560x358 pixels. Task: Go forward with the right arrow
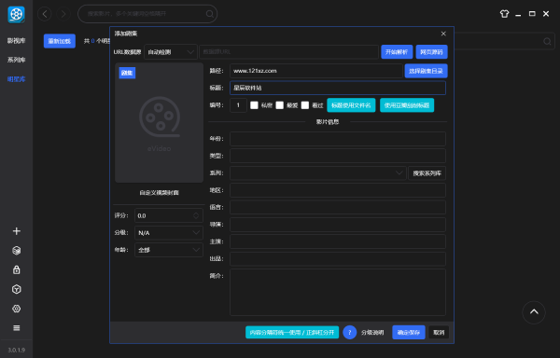tap(63, 14)
